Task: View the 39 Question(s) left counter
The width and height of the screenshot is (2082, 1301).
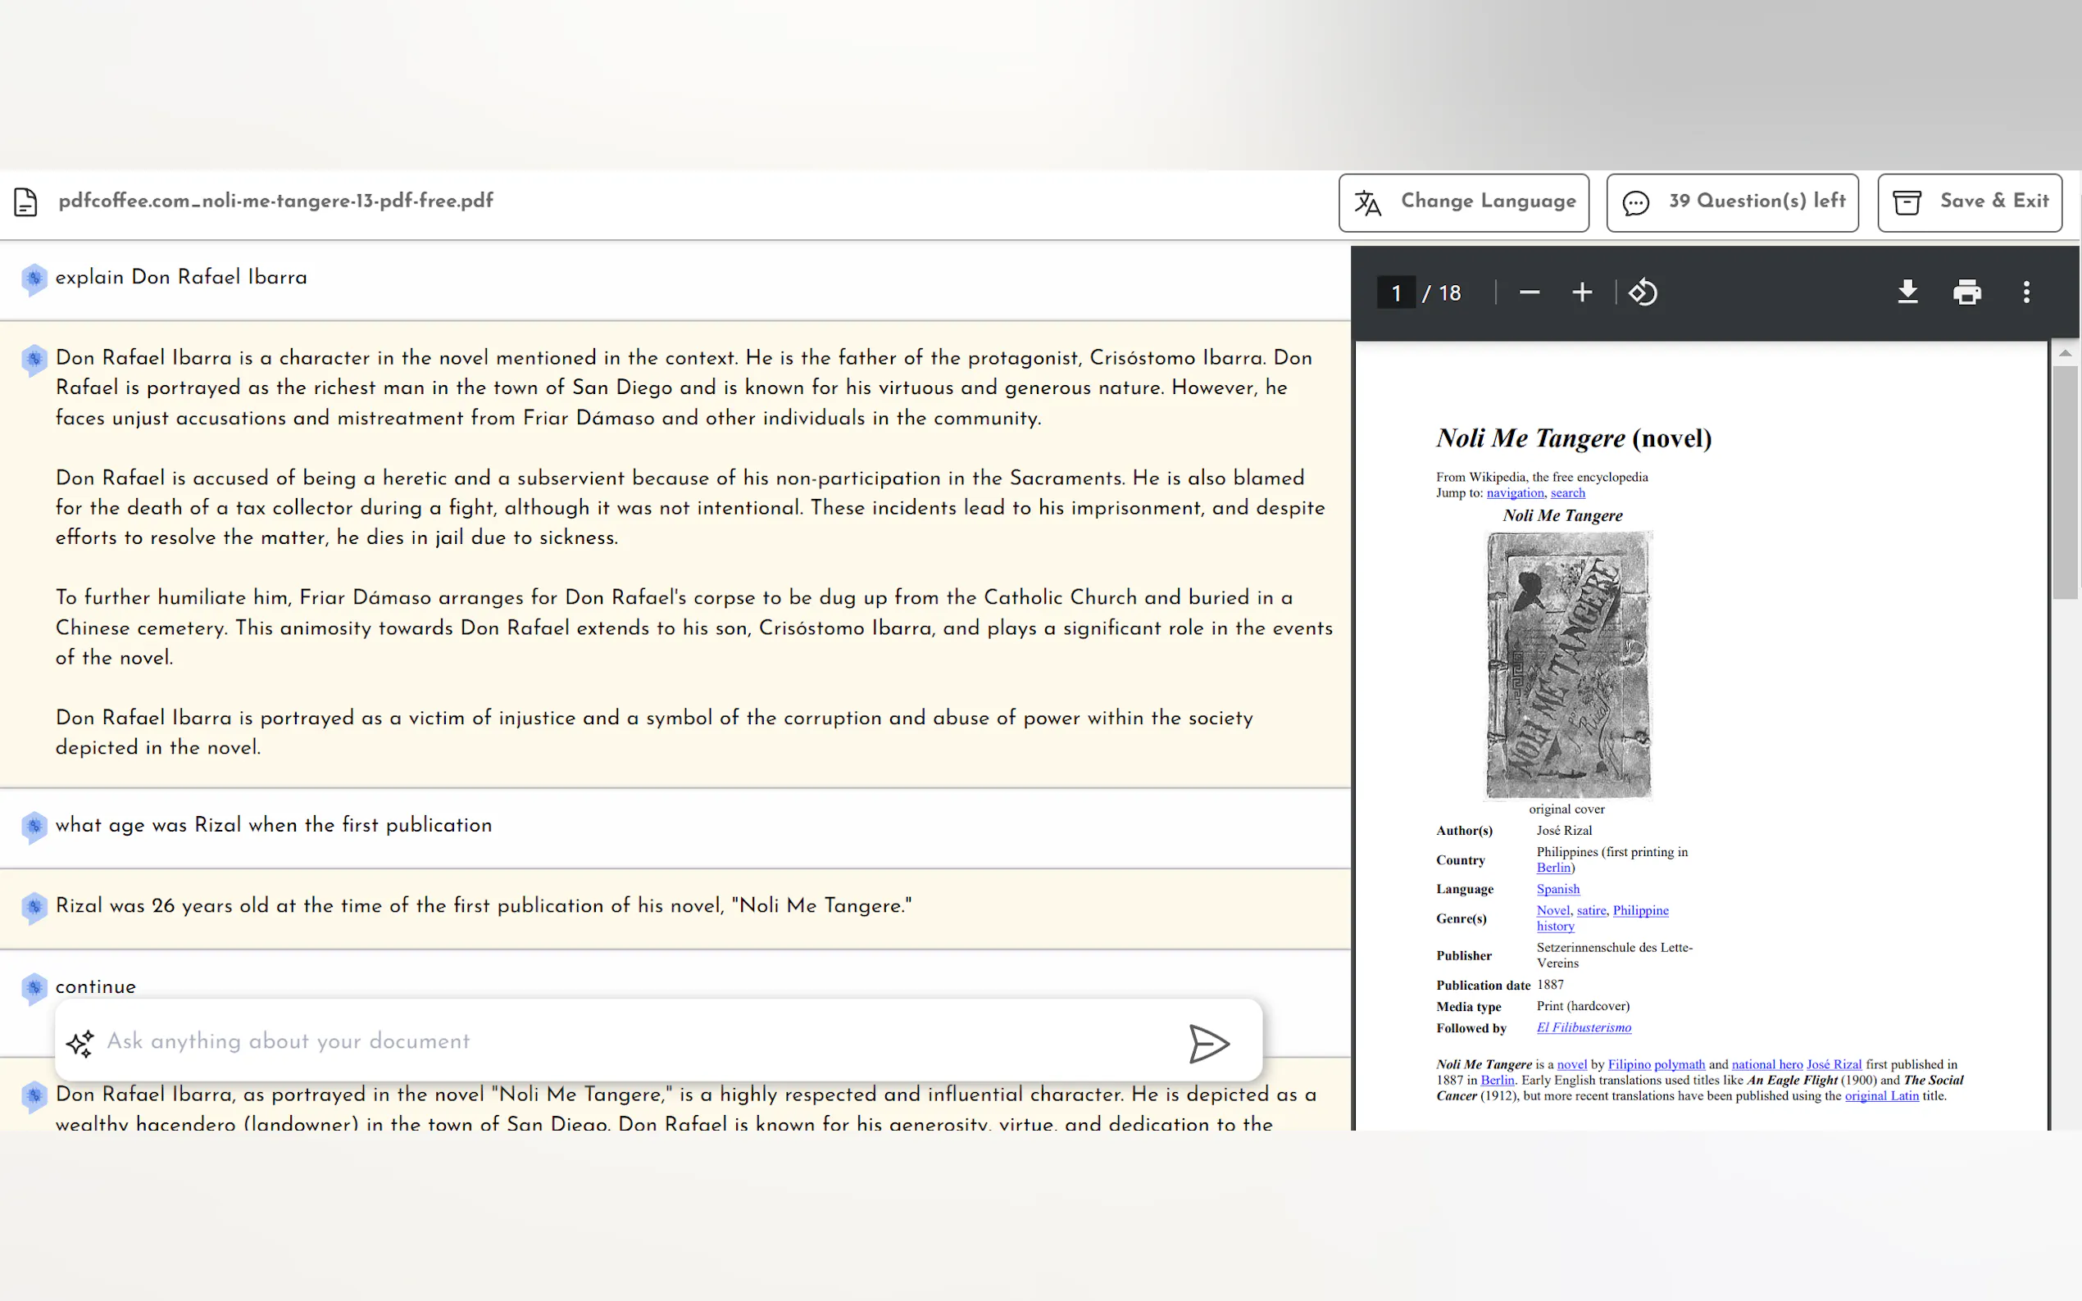Action: 1732,202
